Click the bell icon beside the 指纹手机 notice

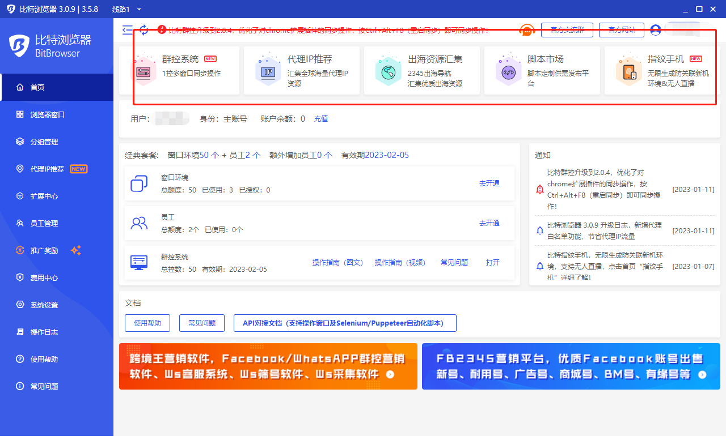[540, 266]
